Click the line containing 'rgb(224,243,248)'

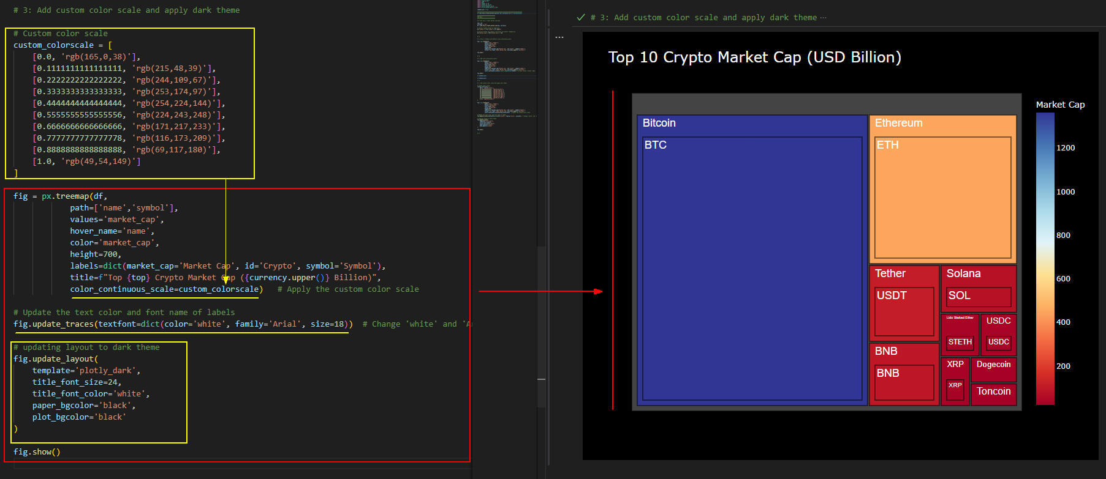point(129,115)
